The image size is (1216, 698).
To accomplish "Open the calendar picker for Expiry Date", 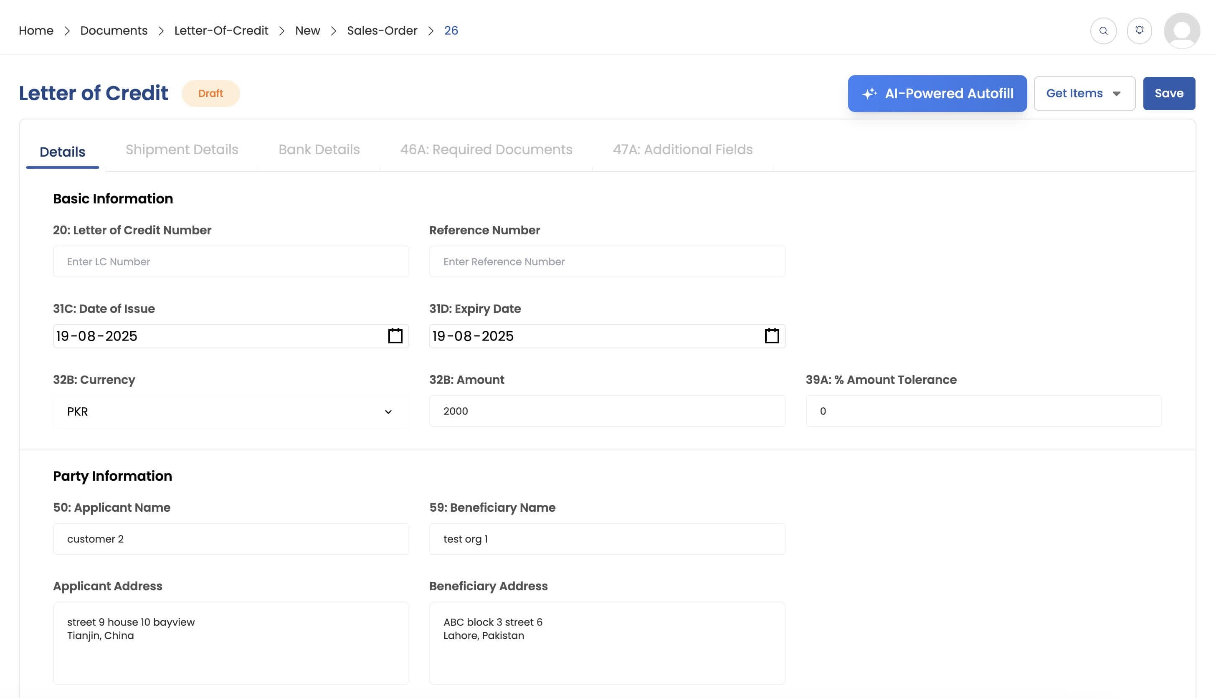I will click(x=772, y=336).
